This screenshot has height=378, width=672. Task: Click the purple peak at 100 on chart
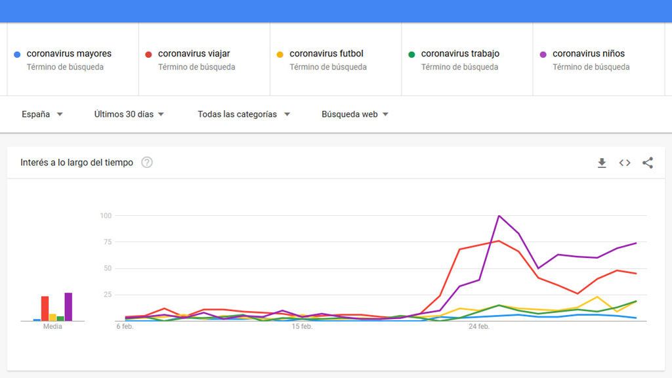(499, 215)
